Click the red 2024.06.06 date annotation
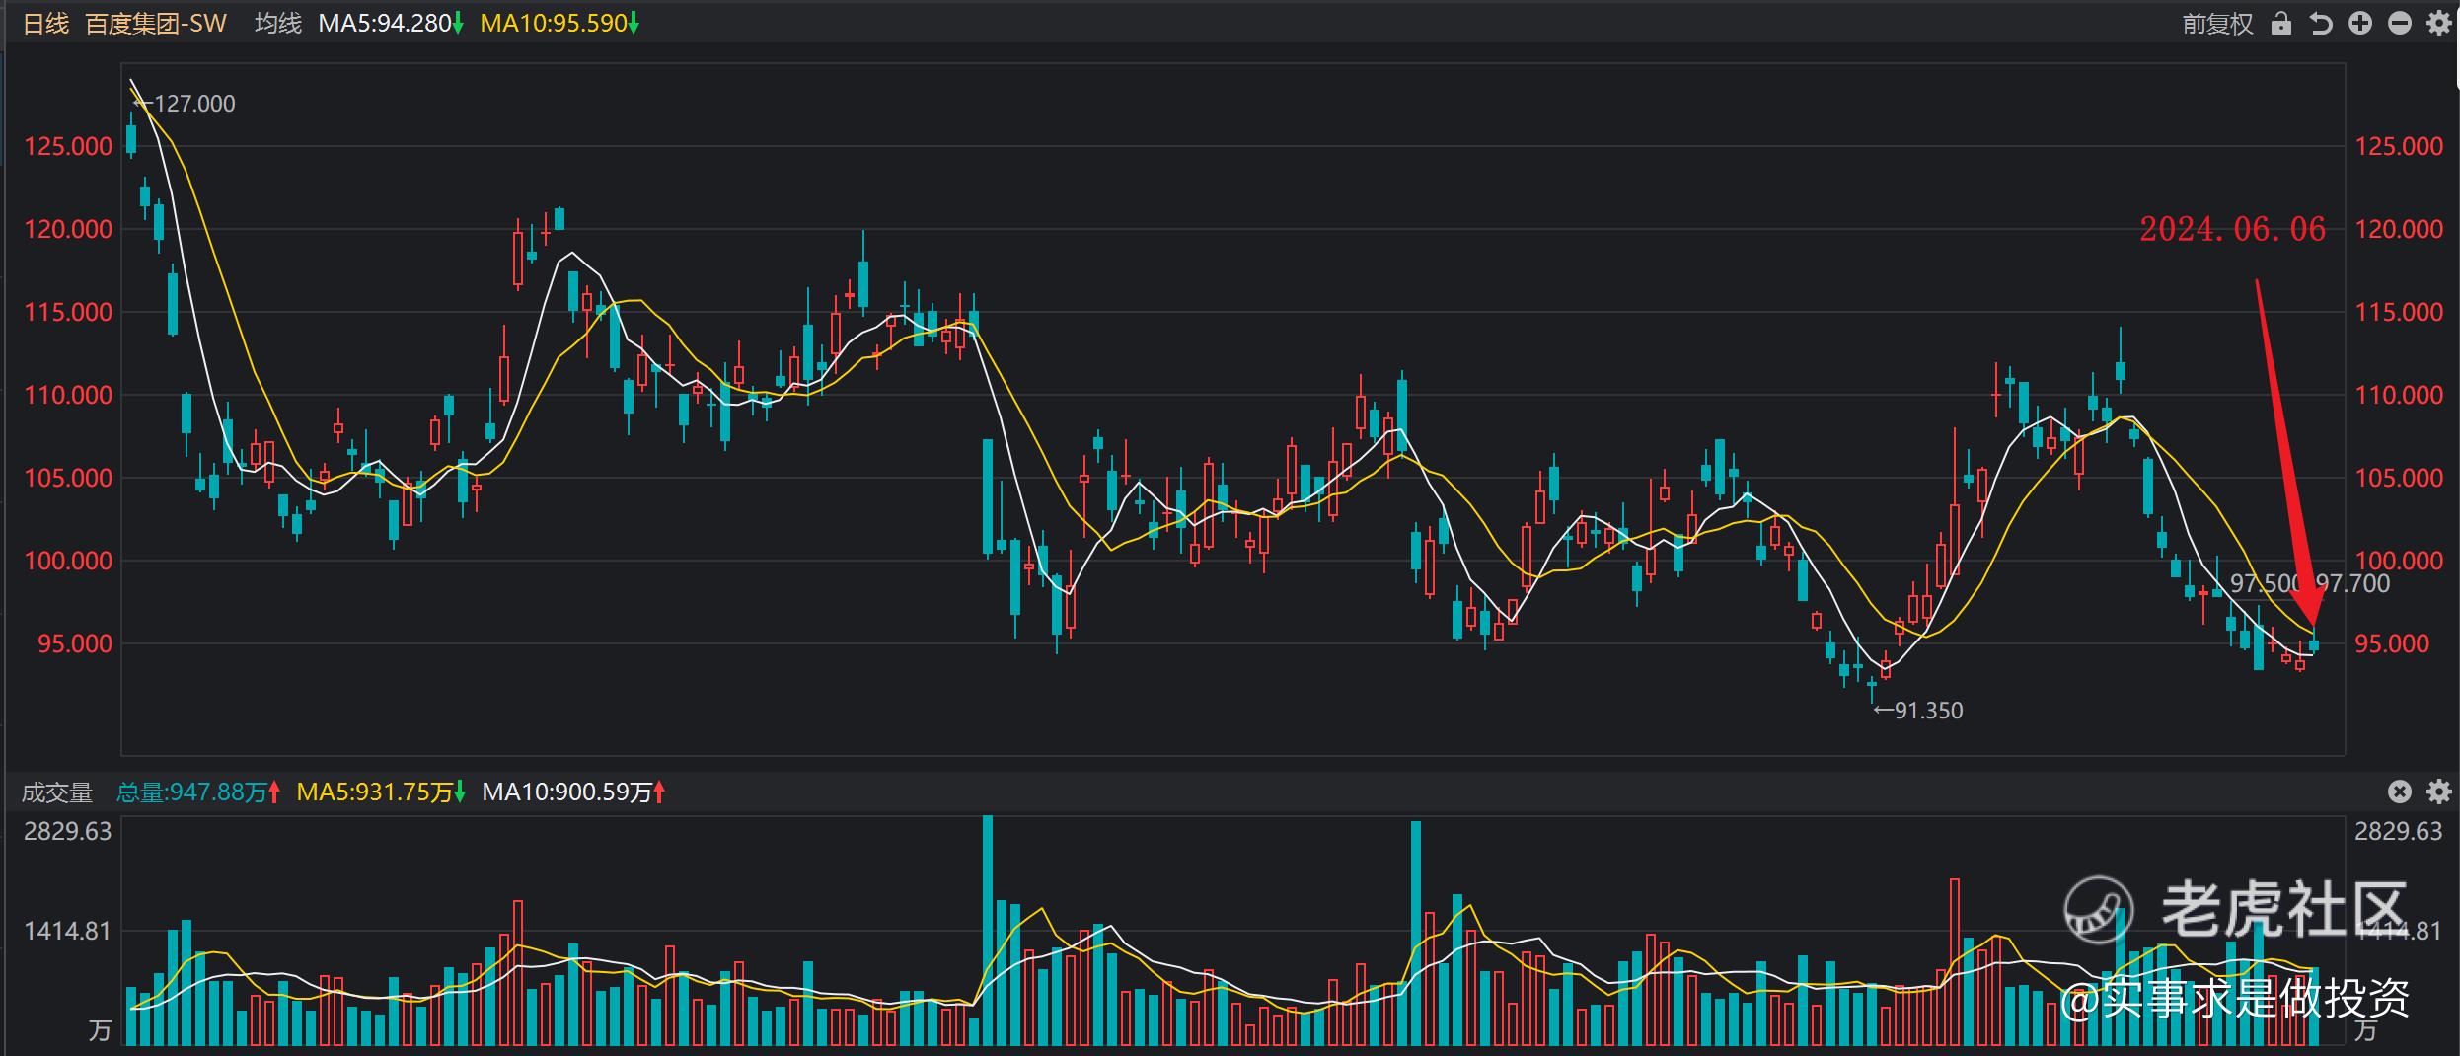Screen dimensions: 2460x1056 pyautogui.click(x=2231, y=230)
